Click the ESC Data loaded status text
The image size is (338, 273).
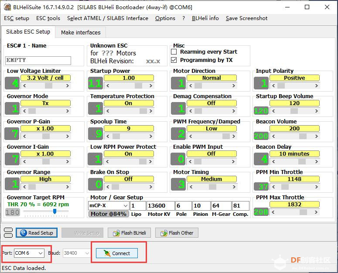pos(24,268)
